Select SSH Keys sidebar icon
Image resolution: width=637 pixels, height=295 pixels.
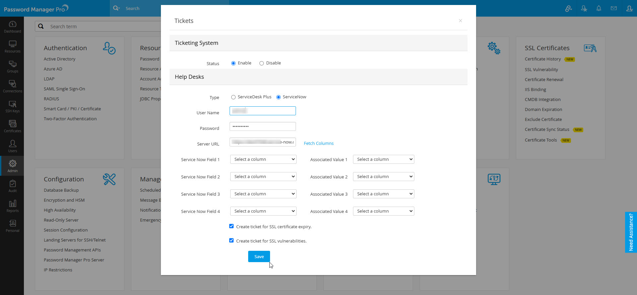click(13, 106)
